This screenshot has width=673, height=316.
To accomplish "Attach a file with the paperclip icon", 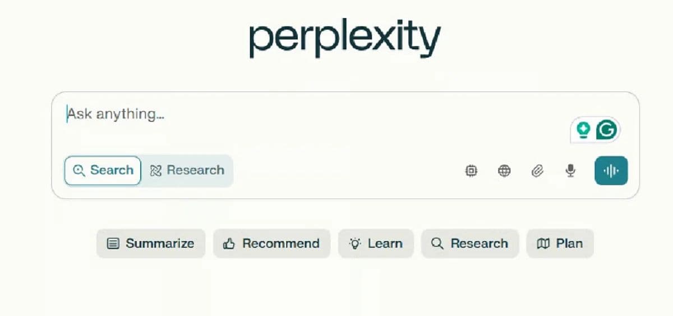I will 537,171.
